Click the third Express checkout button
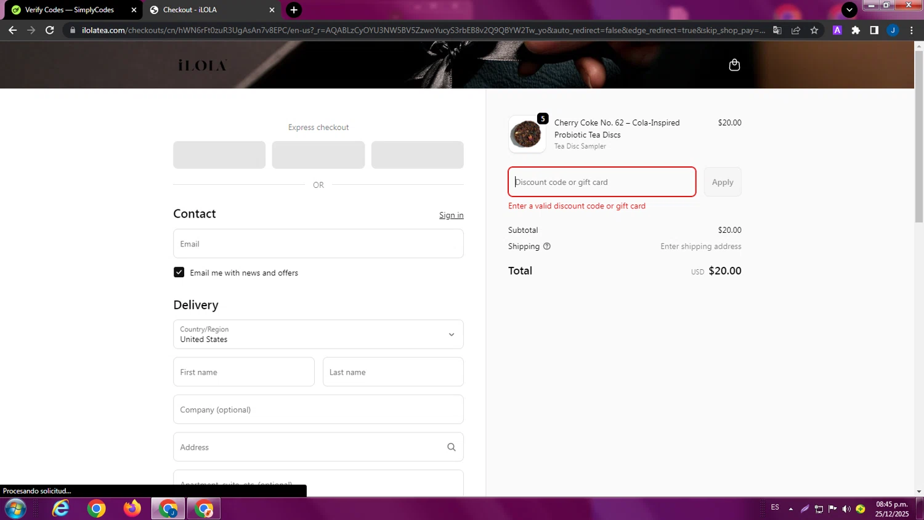This screenshot has height=520, width=924. 418,155
